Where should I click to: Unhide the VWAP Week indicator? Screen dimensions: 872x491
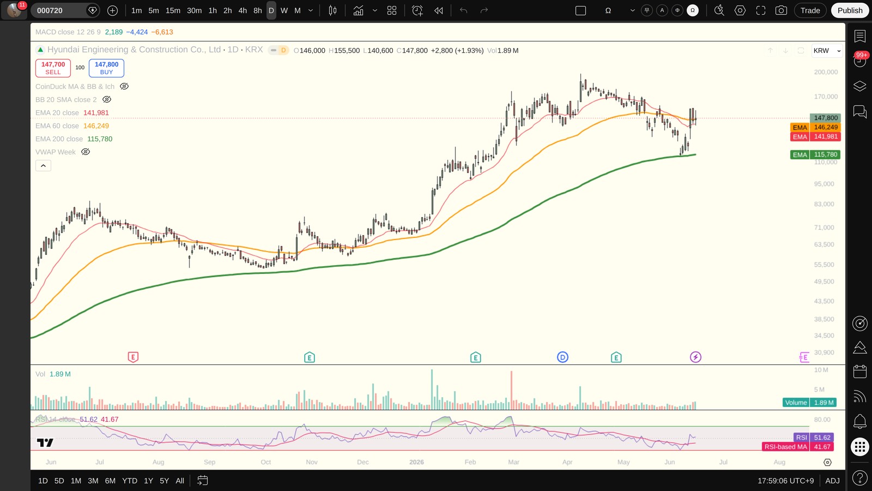pyautogui.click(x=86, y=152)
